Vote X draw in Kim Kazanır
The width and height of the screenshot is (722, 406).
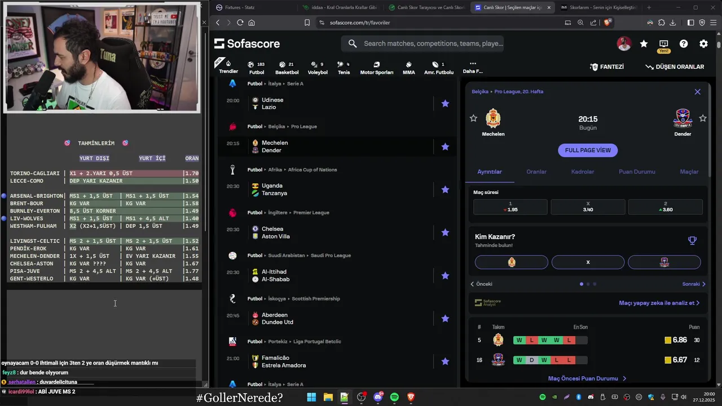588,262
